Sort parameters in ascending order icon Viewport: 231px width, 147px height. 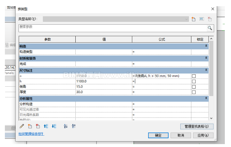(x=66, y=126)
